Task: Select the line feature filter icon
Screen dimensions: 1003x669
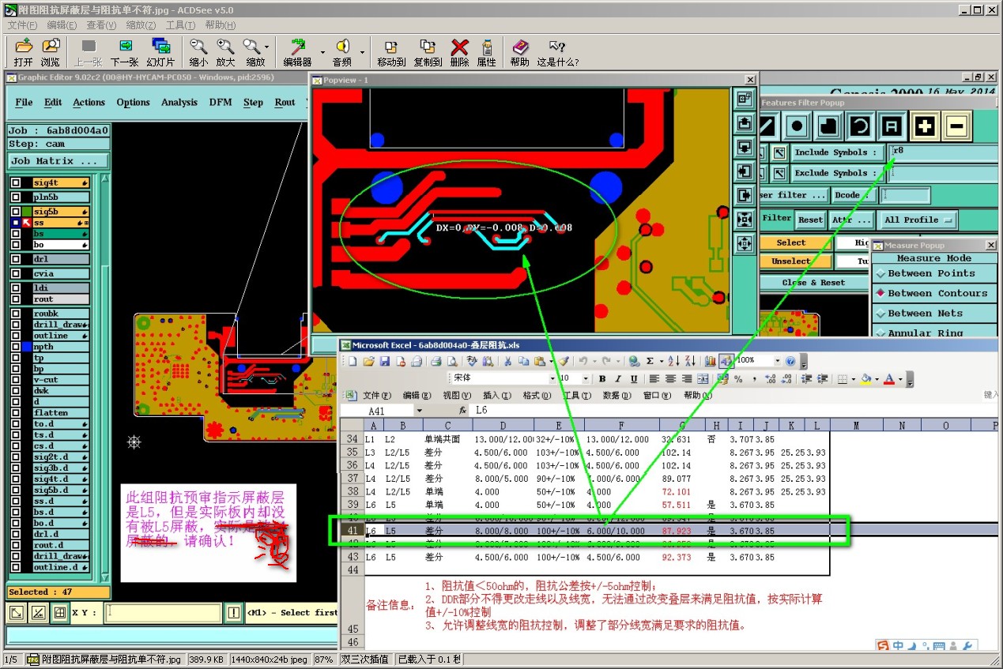Action: [767, 126]
